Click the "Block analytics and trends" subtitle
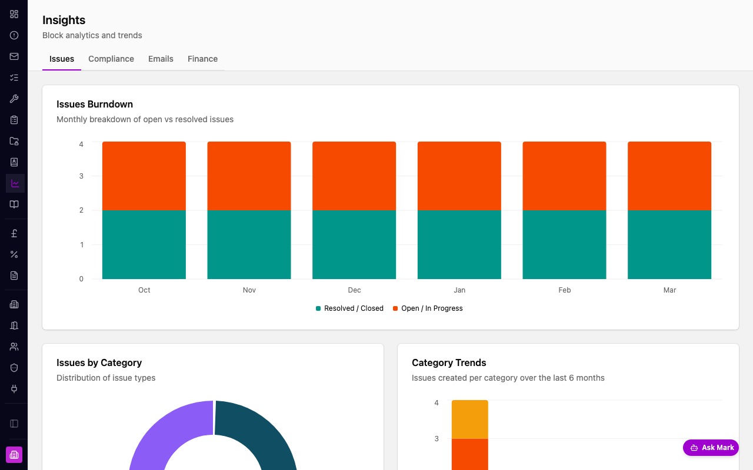Viewport: 753px width, 470px height. (92, 35)
